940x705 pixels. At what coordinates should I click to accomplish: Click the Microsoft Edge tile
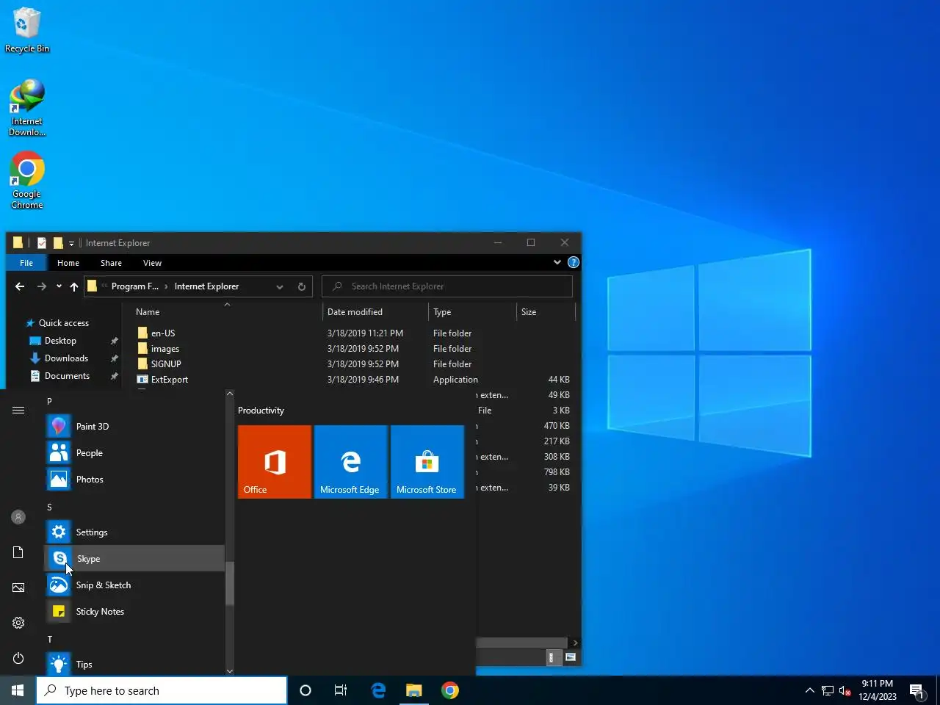351,462
